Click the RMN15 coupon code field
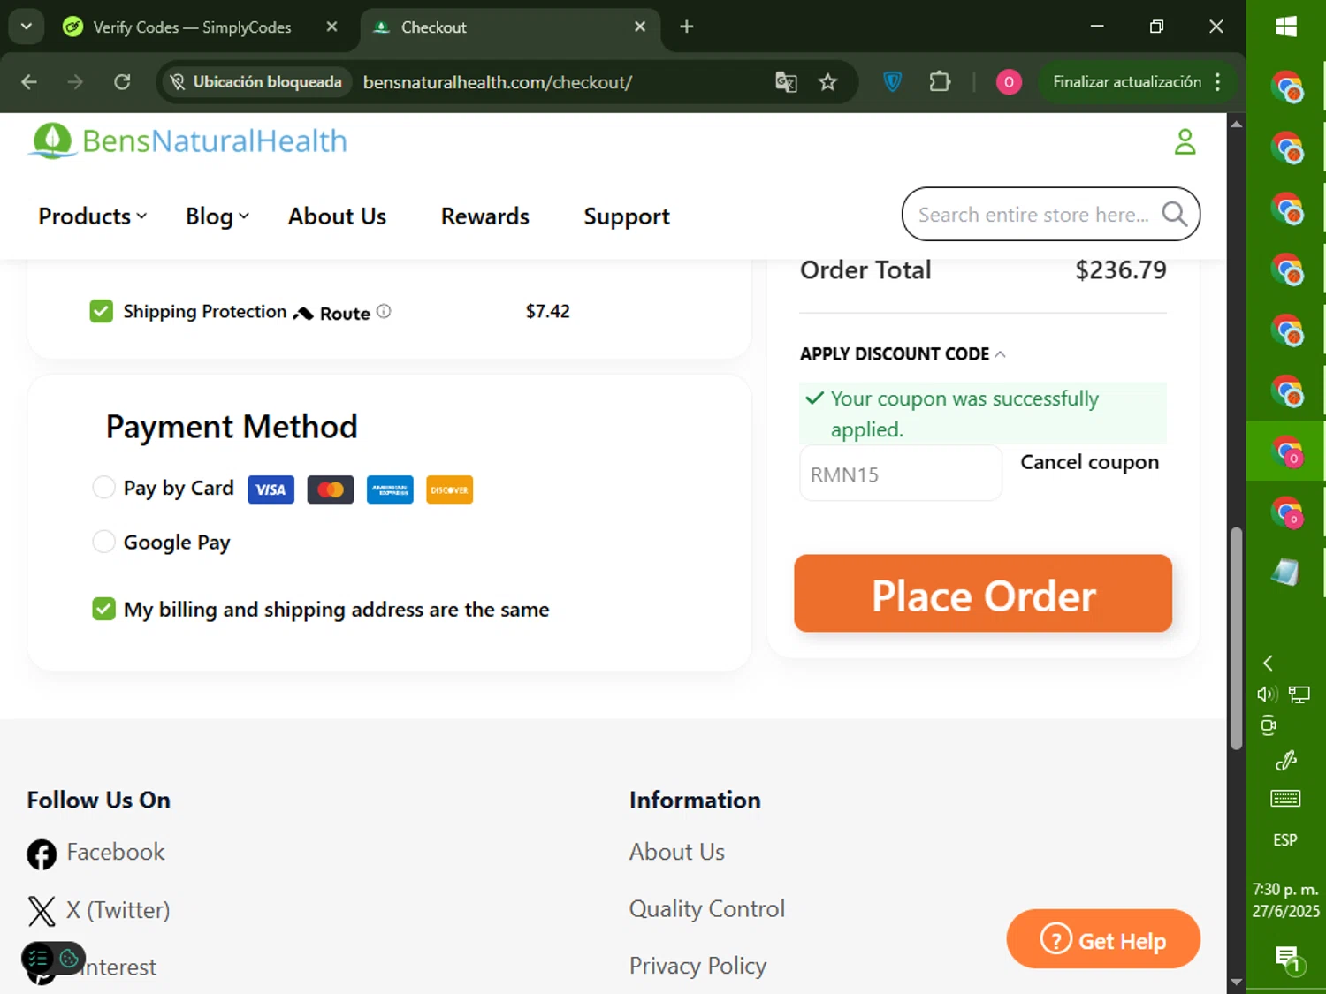Viewport: 1326px width, 994px height. pyautogui.click(x=900, y=474)
